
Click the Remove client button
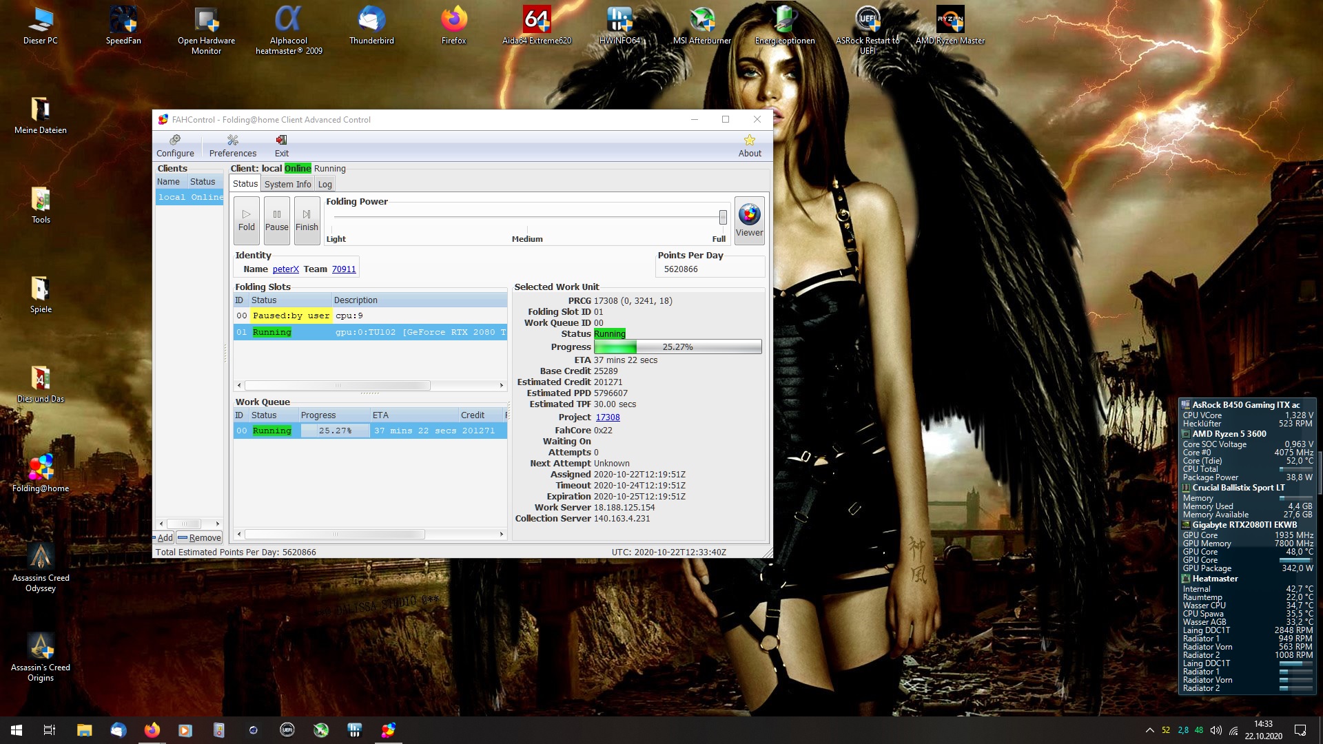pyautogui.click(x=200, y=538)
